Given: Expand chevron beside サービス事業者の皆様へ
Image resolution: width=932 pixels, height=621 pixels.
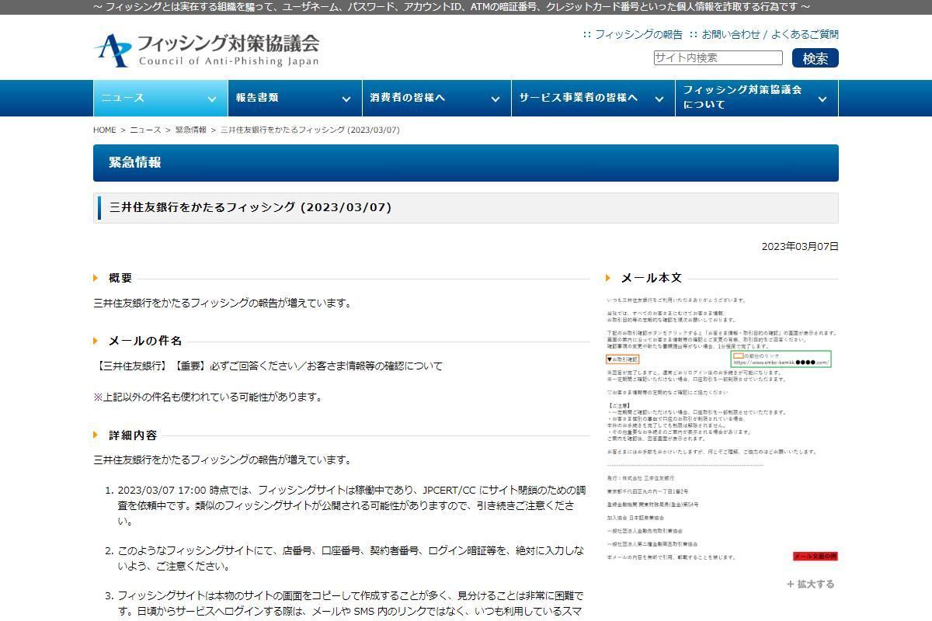Looking at the screenshot, I should point(659,99).
